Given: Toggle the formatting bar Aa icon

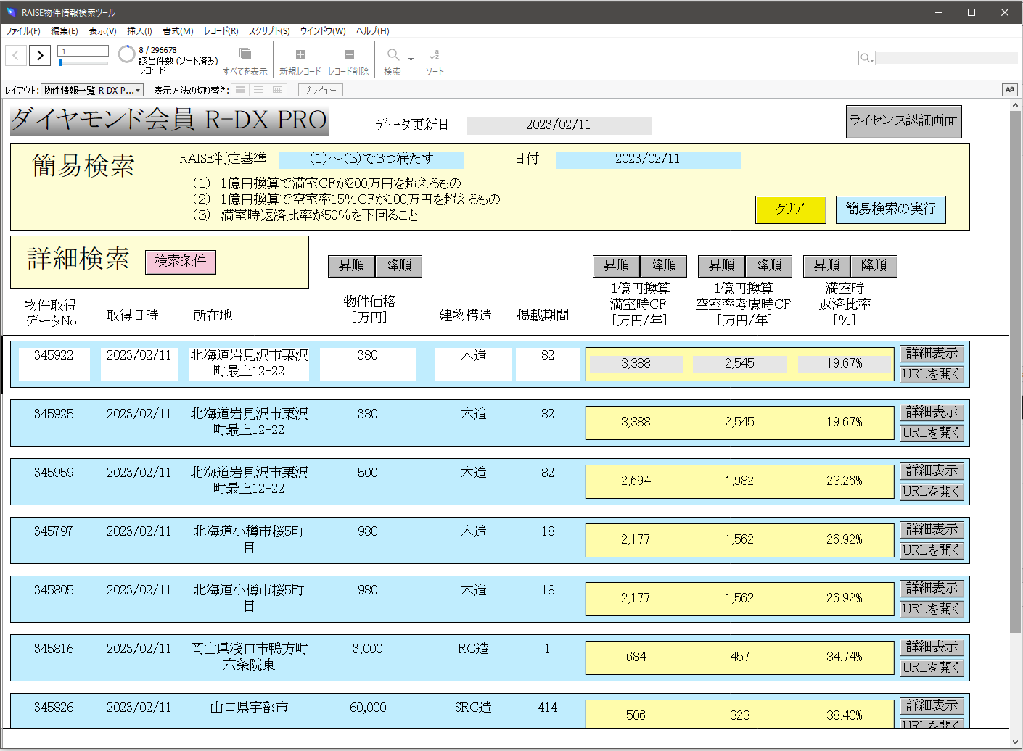Looking at the screenshot, I should 1009,90.
